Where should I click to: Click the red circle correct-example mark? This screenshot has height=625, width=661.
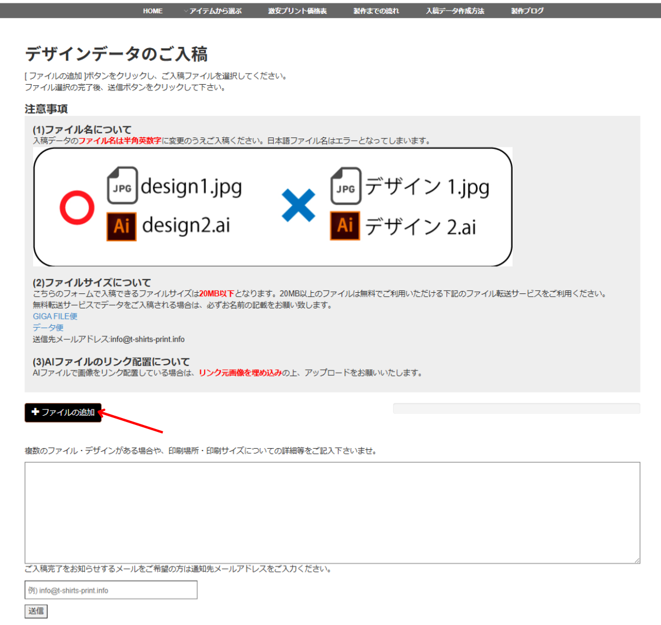(77, 207)
